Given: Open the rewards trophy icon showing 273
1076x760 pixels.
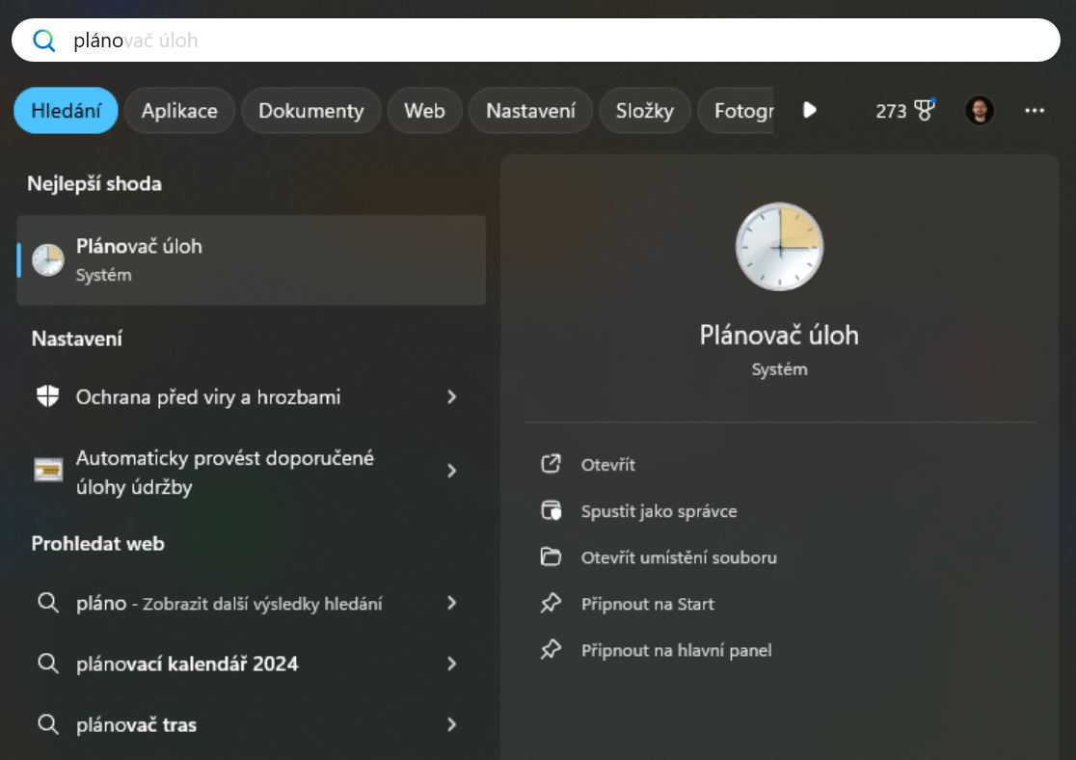Looking at the screenshot, I should coord(925,110).
